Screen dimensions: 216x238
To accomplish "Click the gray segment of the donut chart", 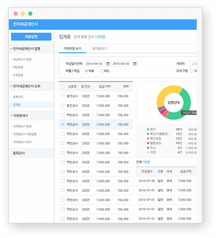I will (x=161, y=109).
